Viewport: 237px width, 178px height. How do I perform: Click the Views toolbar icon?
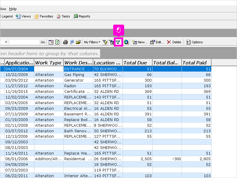tap(23, 16)
